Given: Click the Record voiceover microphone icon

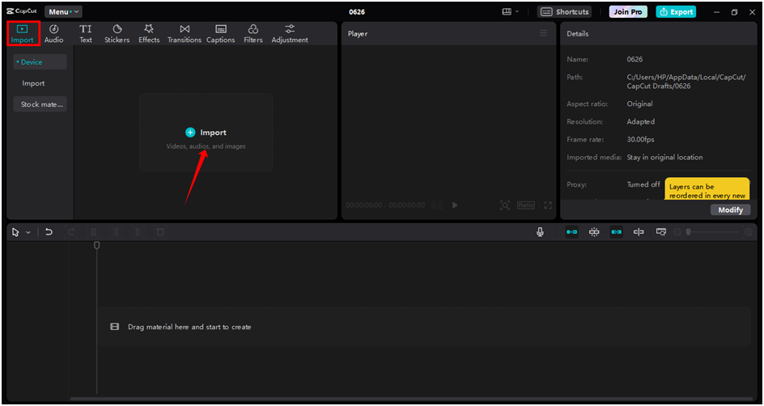Looking at the screenshot, I should click(540, 232).
